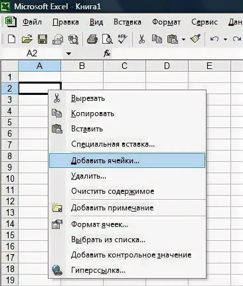The width and height of the screenshot is (243, 286).
Task: Click the Select All corner box
Action: tap(10, 66)
